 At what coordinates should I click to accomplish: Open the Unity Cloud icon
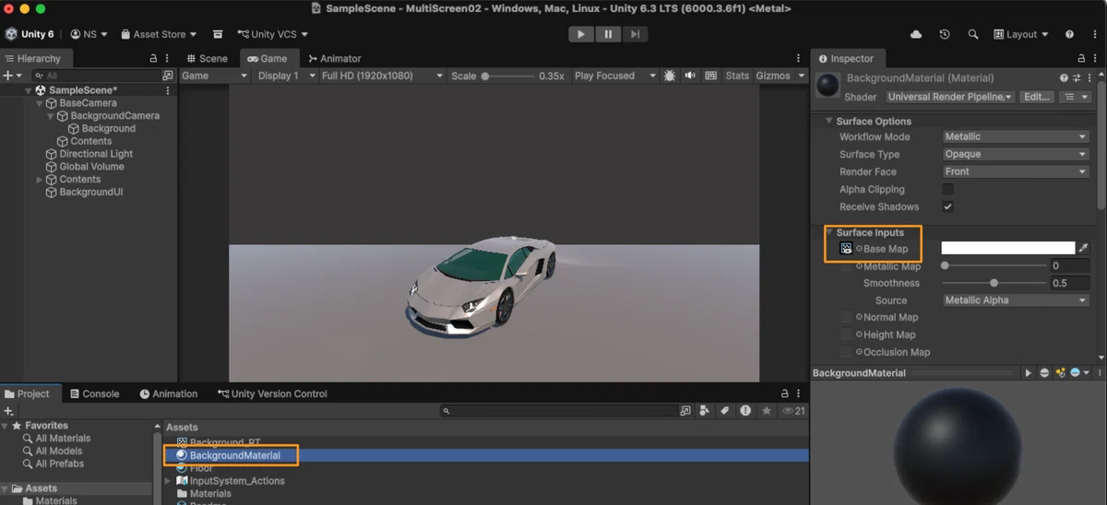click(916, 34)
